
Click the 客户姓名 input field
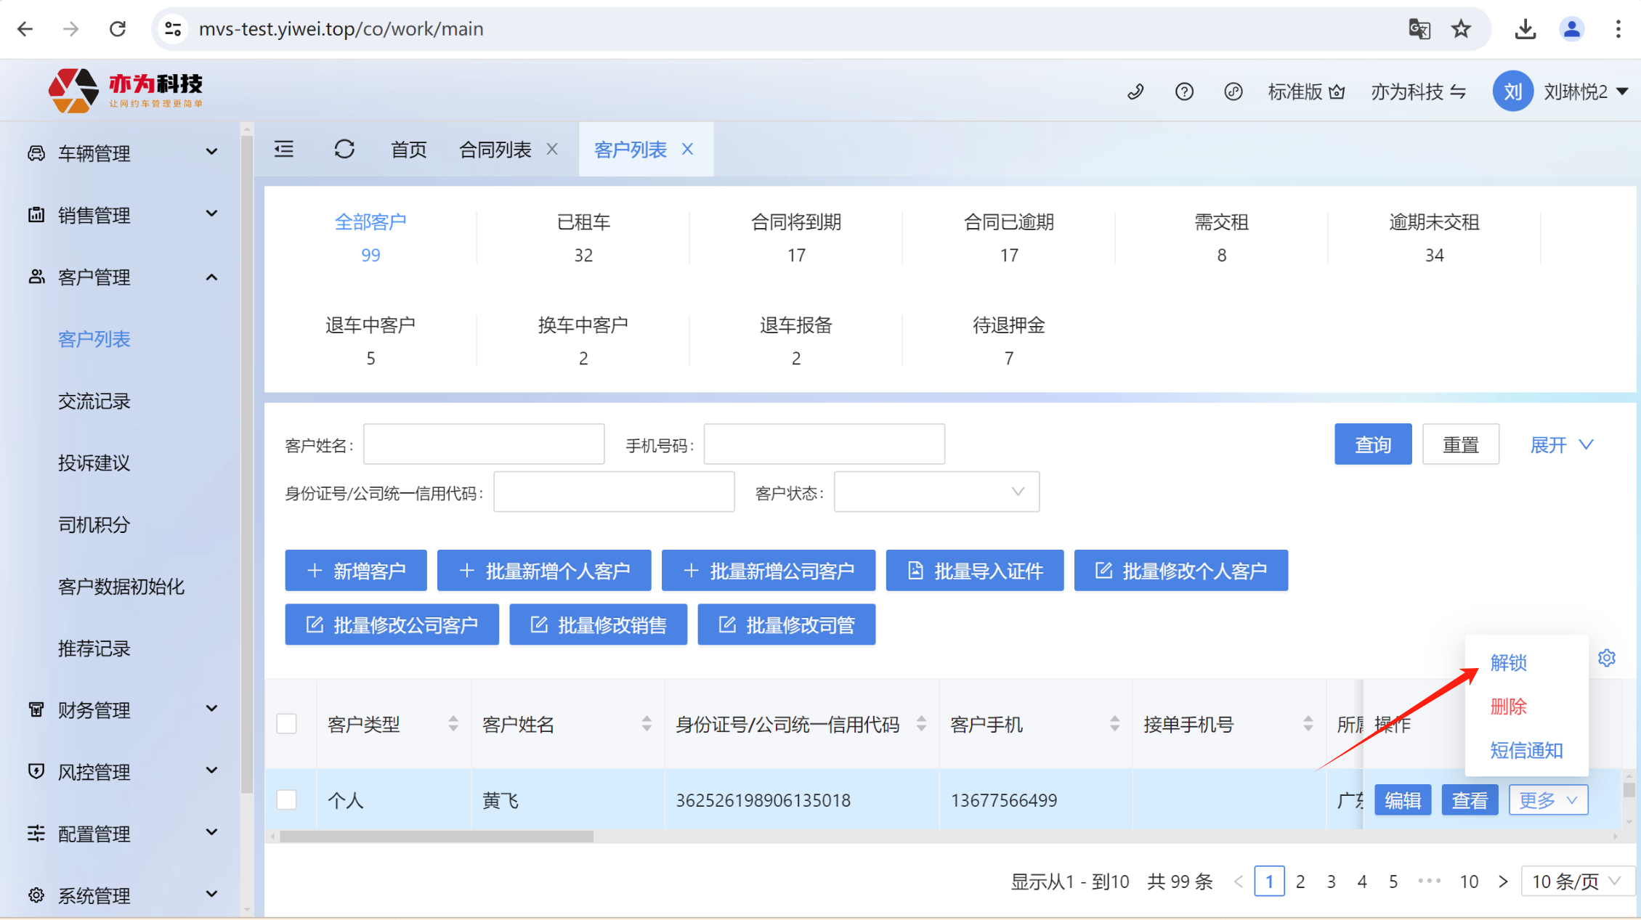tap(484, 444)
